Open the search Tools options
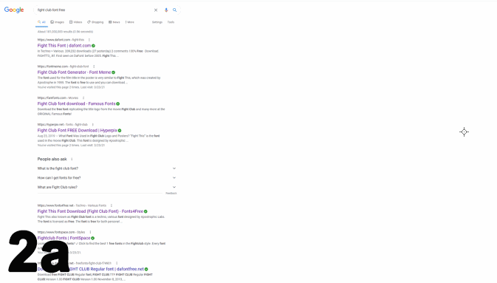This screenshot has width=497, height=283. (171, 22)
